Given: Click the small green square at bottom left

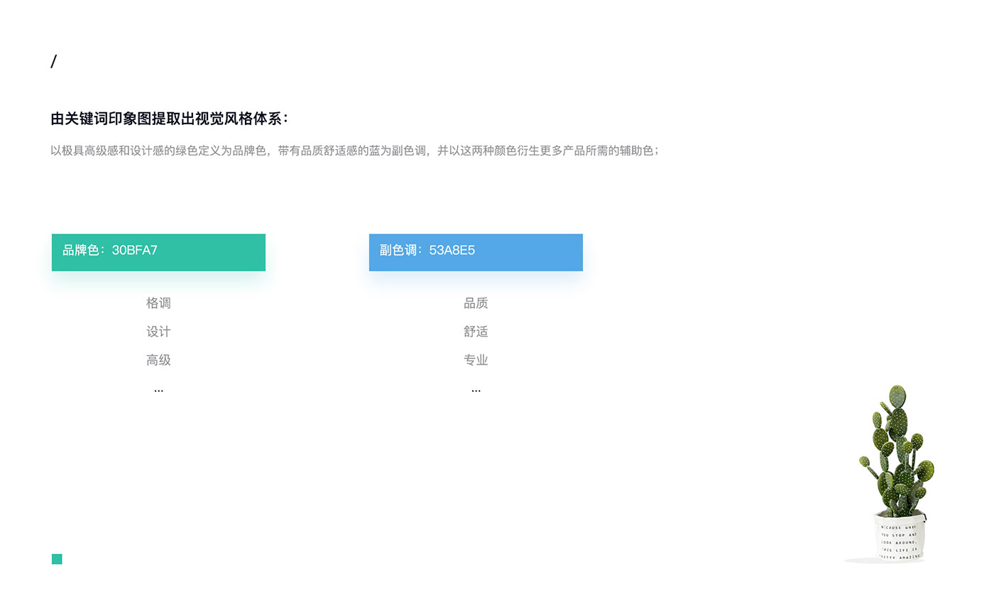Looking at the screenshot, I should click(56, 559).
